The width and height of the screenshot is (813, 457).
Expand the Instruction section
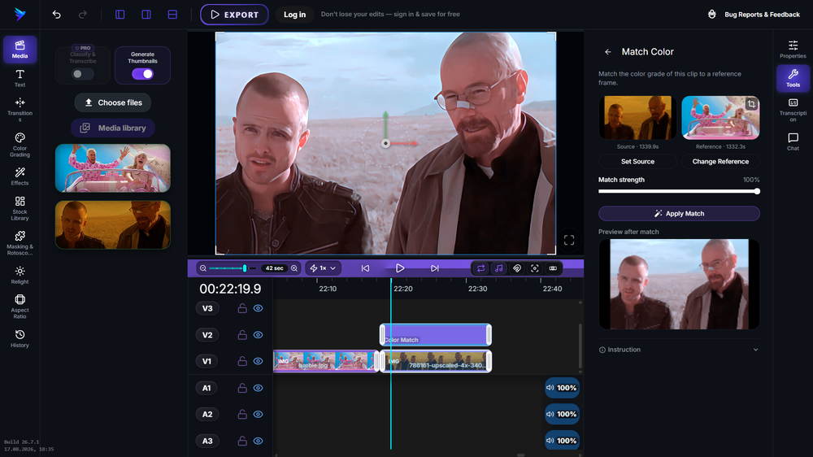pos(679,350)
